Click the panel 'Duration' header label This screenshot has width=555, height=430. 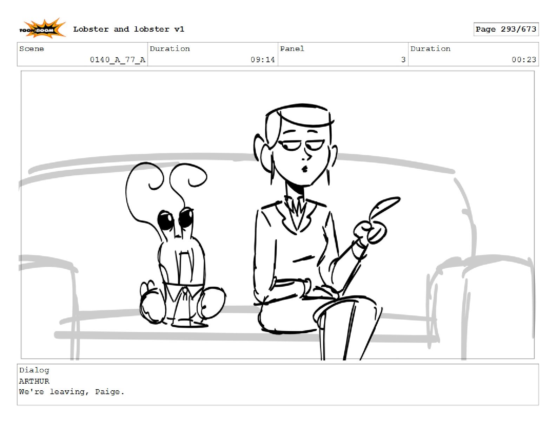pyautogui.click(x=430, y=49)
